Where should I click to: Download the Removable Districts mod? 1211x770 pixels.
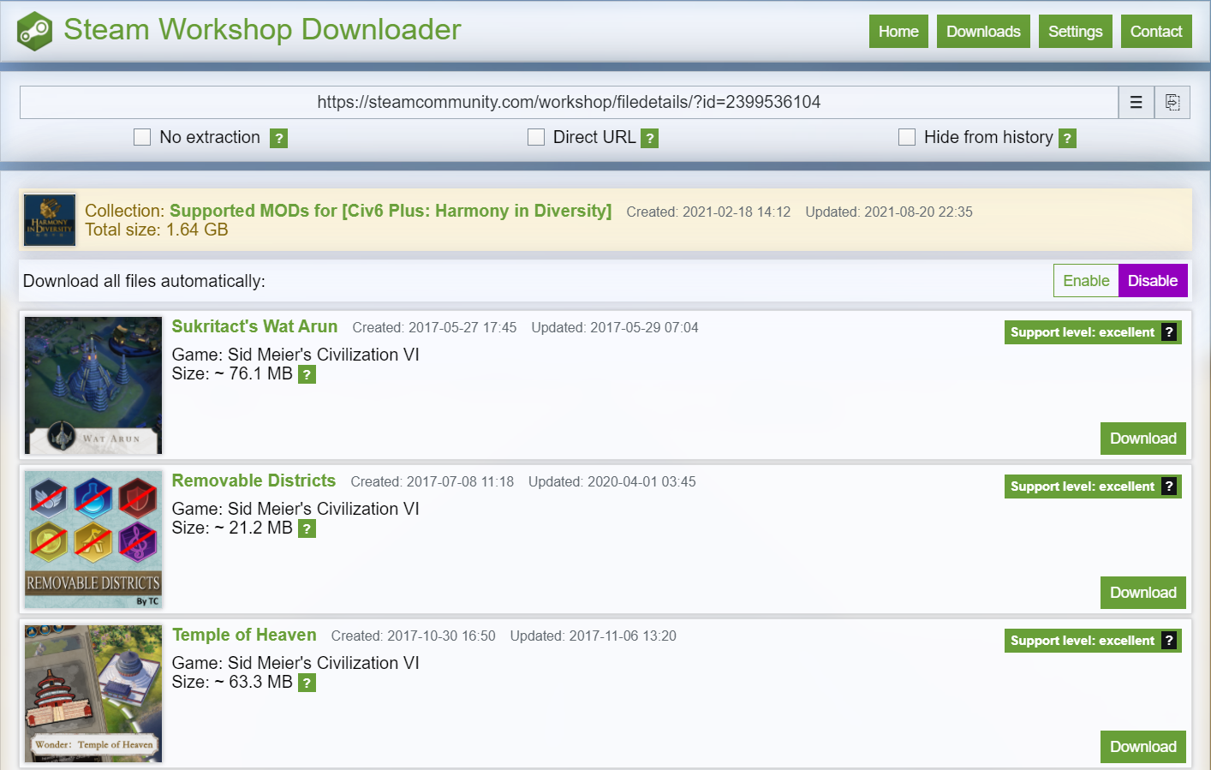1143,593
